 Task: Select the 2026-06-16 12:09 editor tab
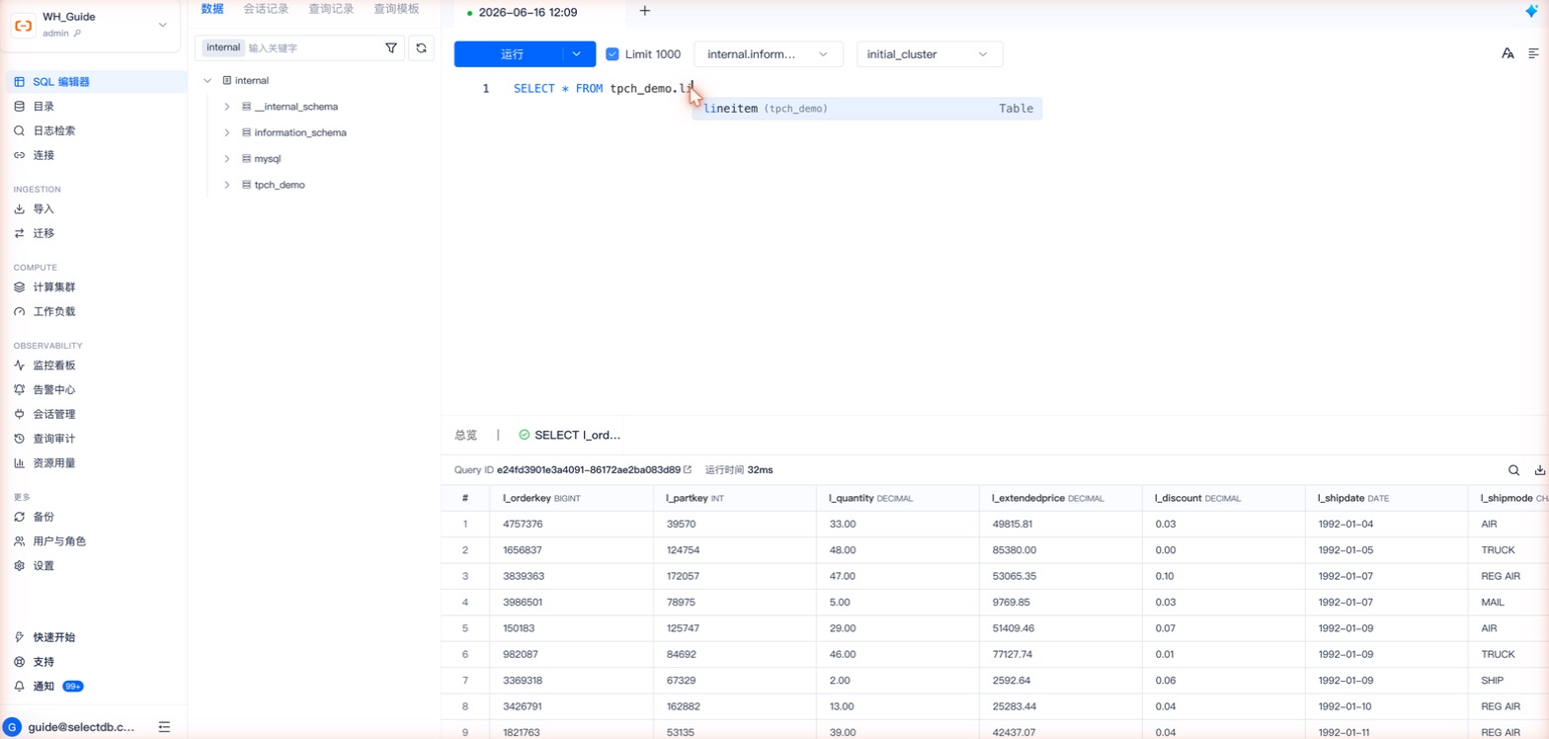[528, 13]
